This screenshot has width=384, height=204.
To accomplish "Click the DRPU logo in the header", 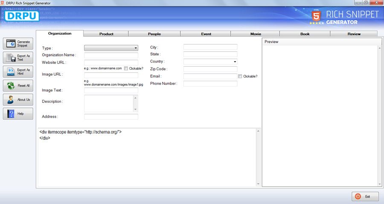I will [x=22, y=16].
